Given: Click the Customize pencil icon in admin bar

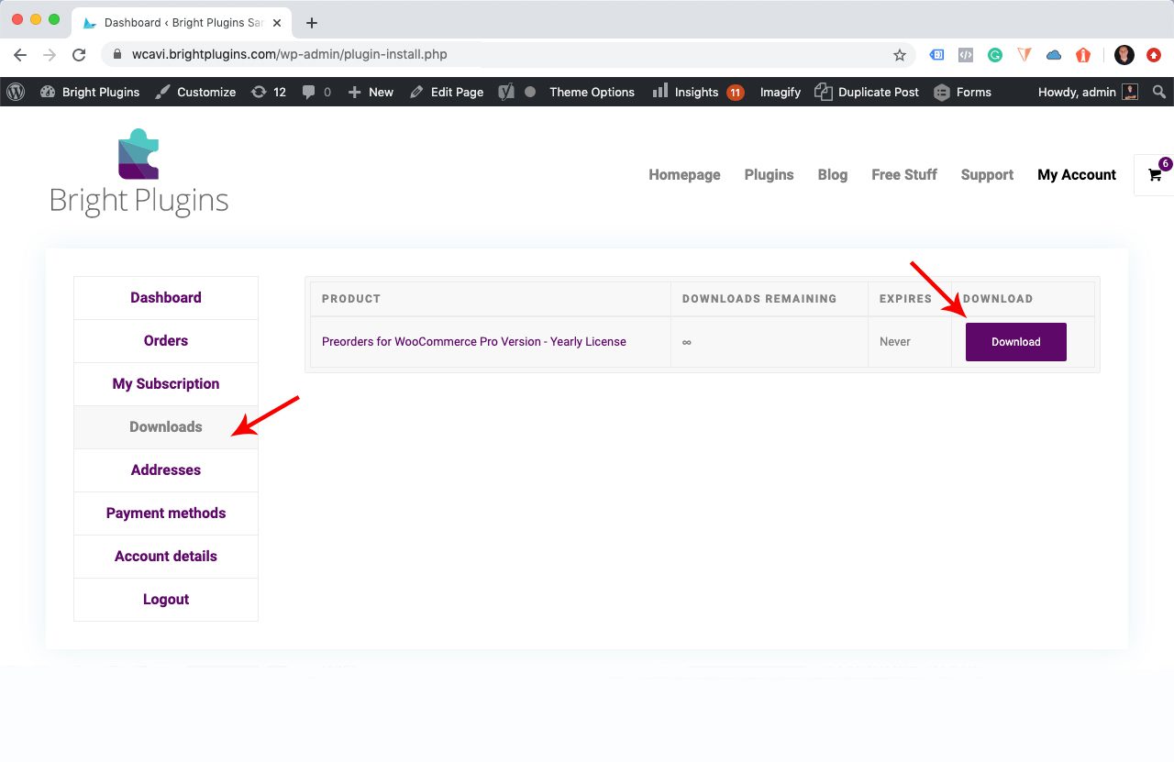Looking at the screenshot, I should click(160, 92).
